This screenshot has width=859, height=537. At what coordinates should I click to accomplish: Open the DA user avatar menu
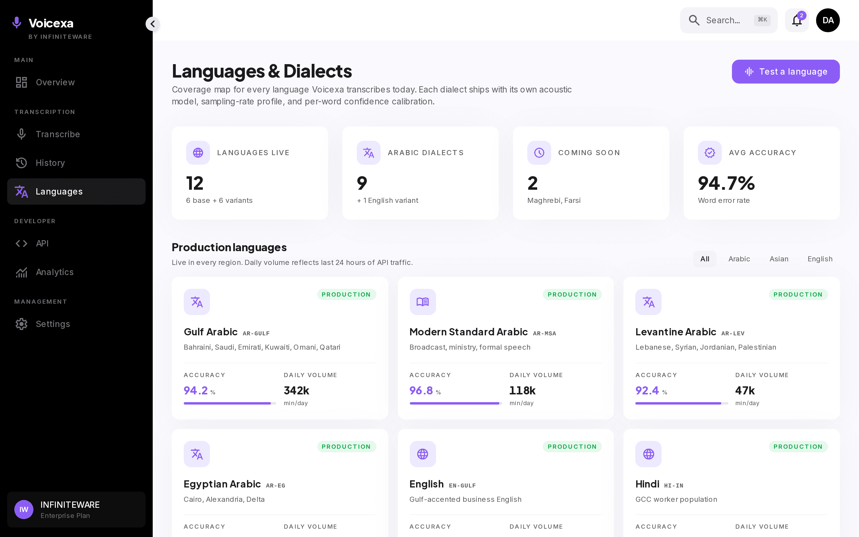coord(828,20)
